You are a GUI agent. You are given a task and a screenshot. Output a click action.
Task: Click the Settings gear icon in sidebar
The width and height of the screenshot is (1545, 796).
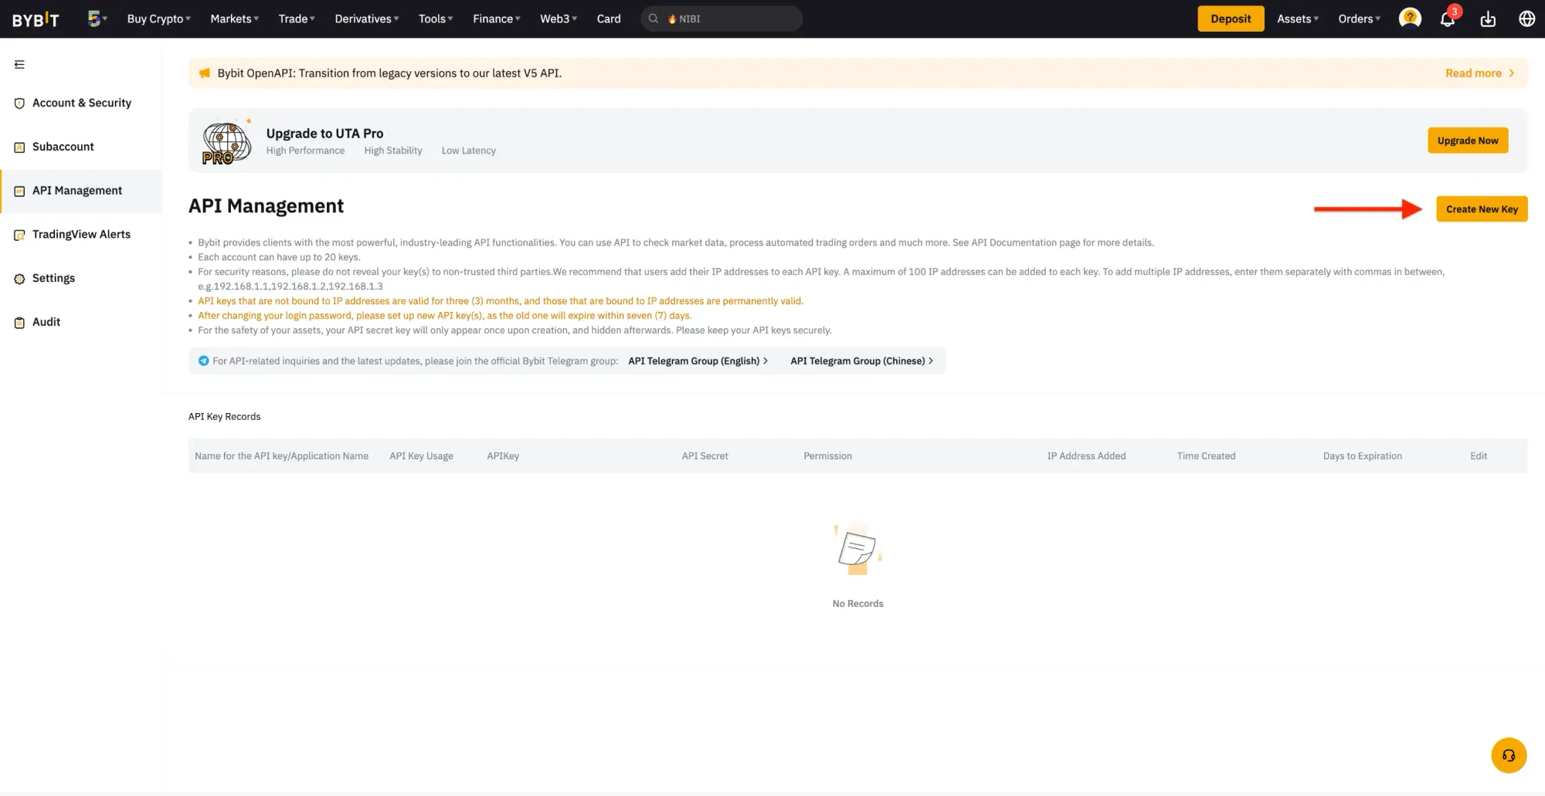click(x=19, y=279)
